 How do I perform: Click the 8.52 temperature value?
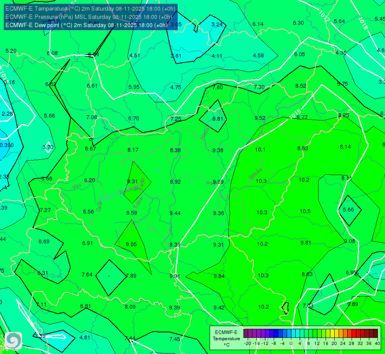coord(301,86)
